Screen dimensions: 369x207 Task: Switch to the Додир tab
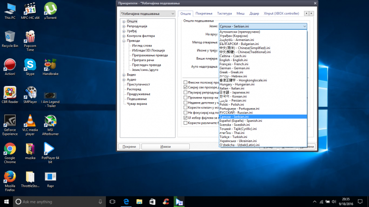coord(254,13)
